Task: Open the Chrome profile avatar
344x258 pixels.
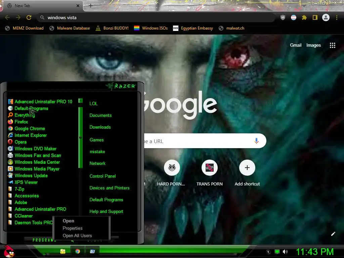Action: tap(326, 17)
